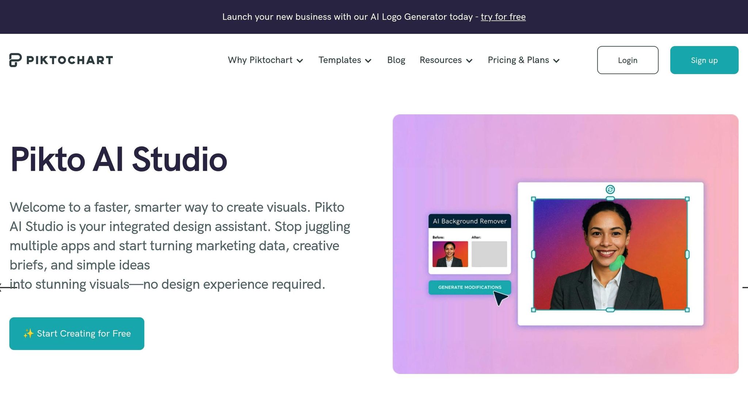Expand the Templates dropdown chevron

pos(368,61)
